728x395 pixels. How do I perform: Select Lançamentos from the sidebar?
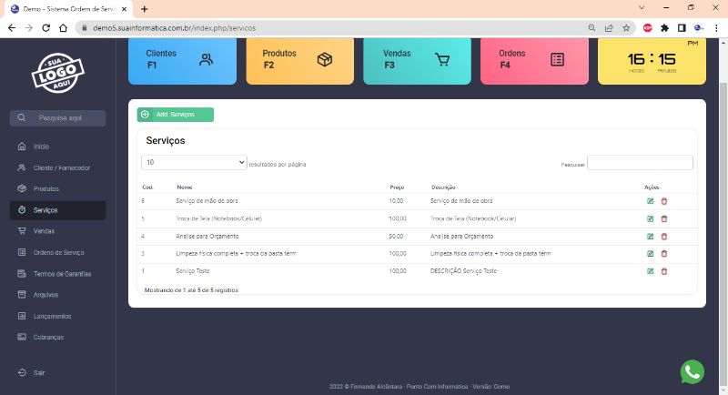point(52,316)
